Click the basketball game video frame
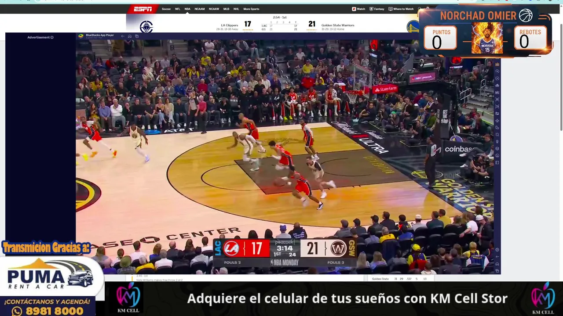This screenshot has height=316, width=563. (x=284, y=157)
